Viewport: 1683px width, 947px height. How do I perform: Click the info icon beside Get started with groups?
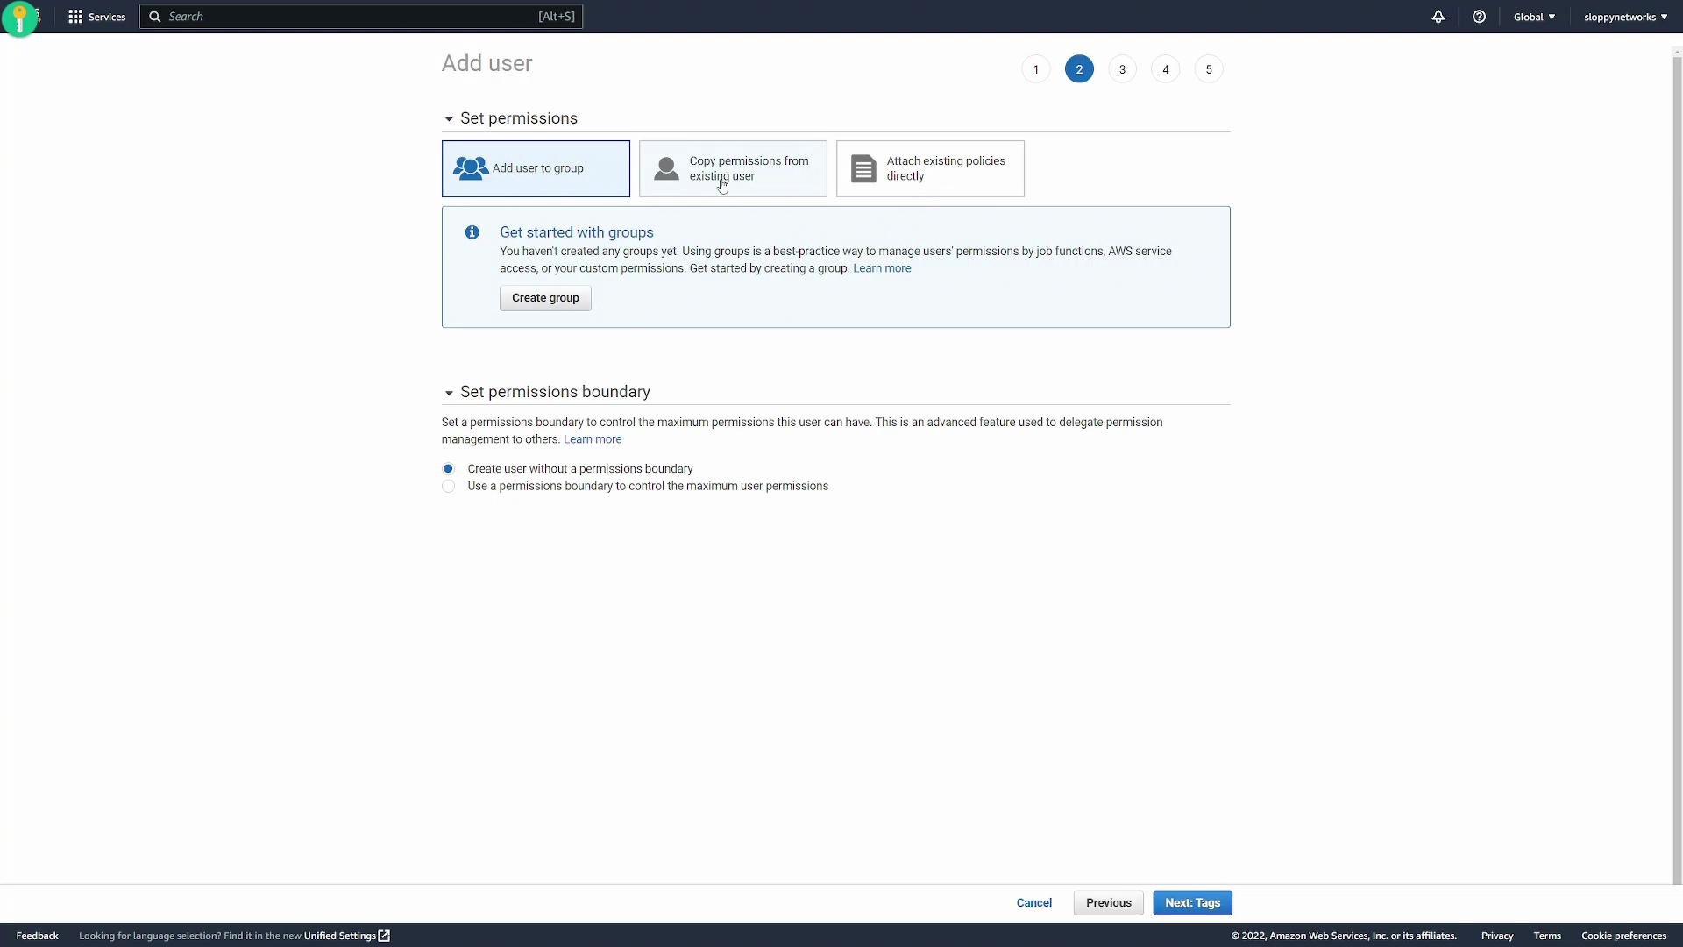coord(472,232)
